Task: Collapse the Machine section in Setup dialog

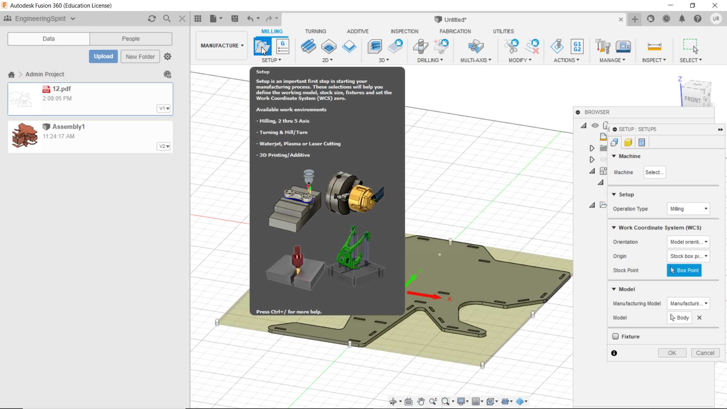Action: pyautogui.click(x=614, y=156)
